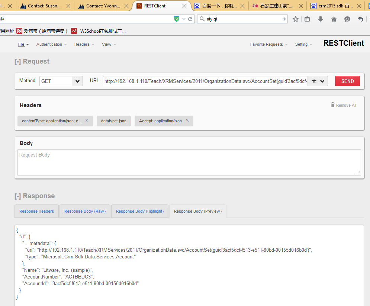Click the request URL input field
Viewport: 370px width, 306px height.
tap(205, 81)
